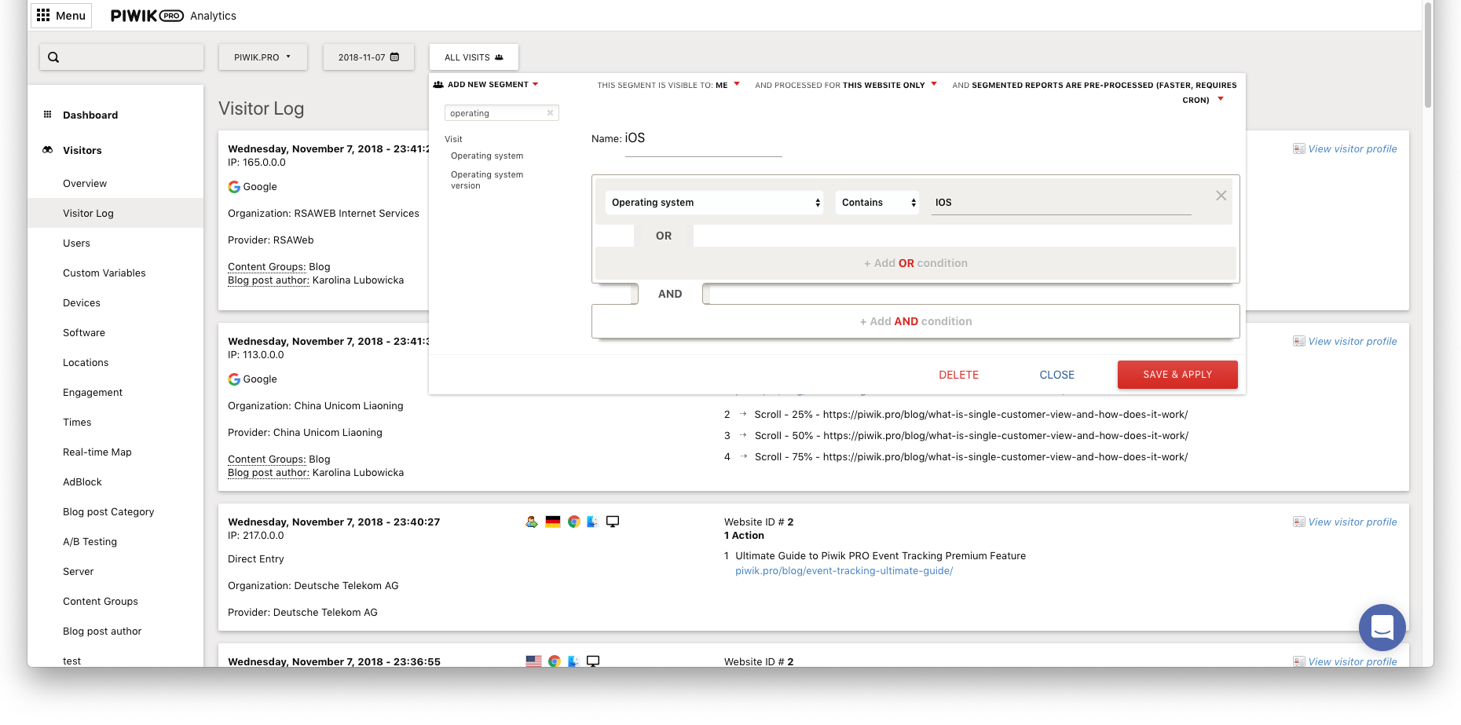Click the segment Name field 'iOS'
The width and height of the screenshot is (1461, 725).
tap(702, 139)
